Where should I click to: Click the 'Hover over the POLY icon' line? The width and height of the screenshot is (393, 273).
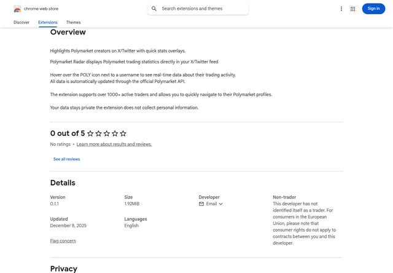pos(143,75)
